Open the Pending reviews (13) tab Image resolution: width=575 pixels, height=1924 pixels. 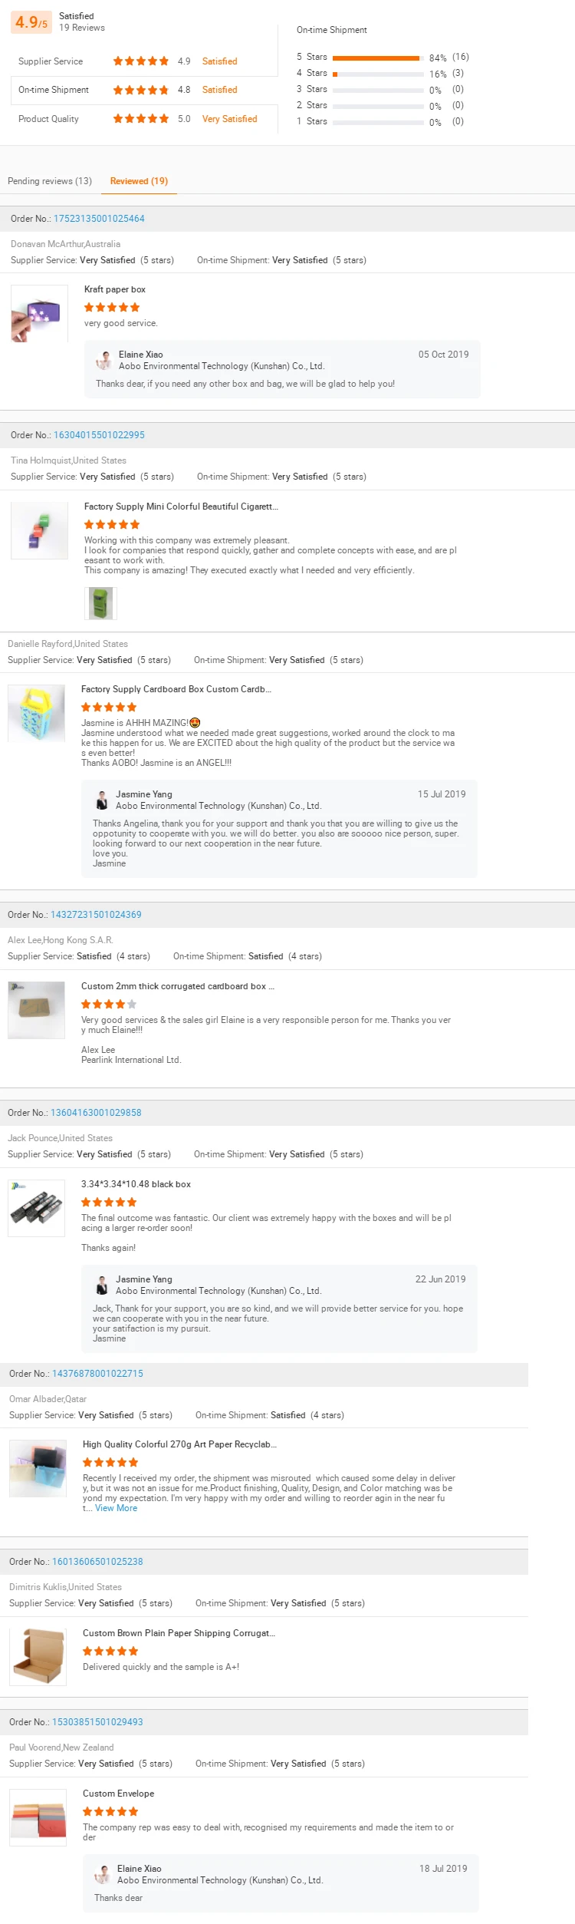point(50,181)
